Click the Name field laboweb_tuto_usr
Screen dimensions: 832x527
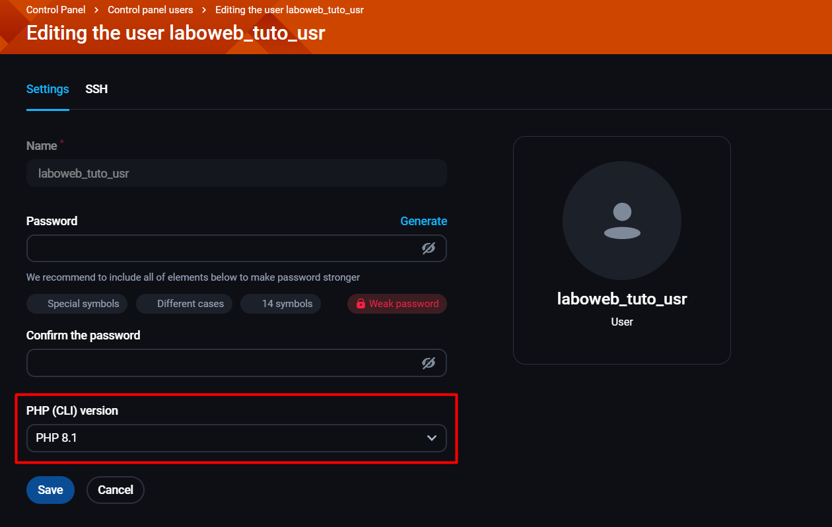[x=236, y=173]
